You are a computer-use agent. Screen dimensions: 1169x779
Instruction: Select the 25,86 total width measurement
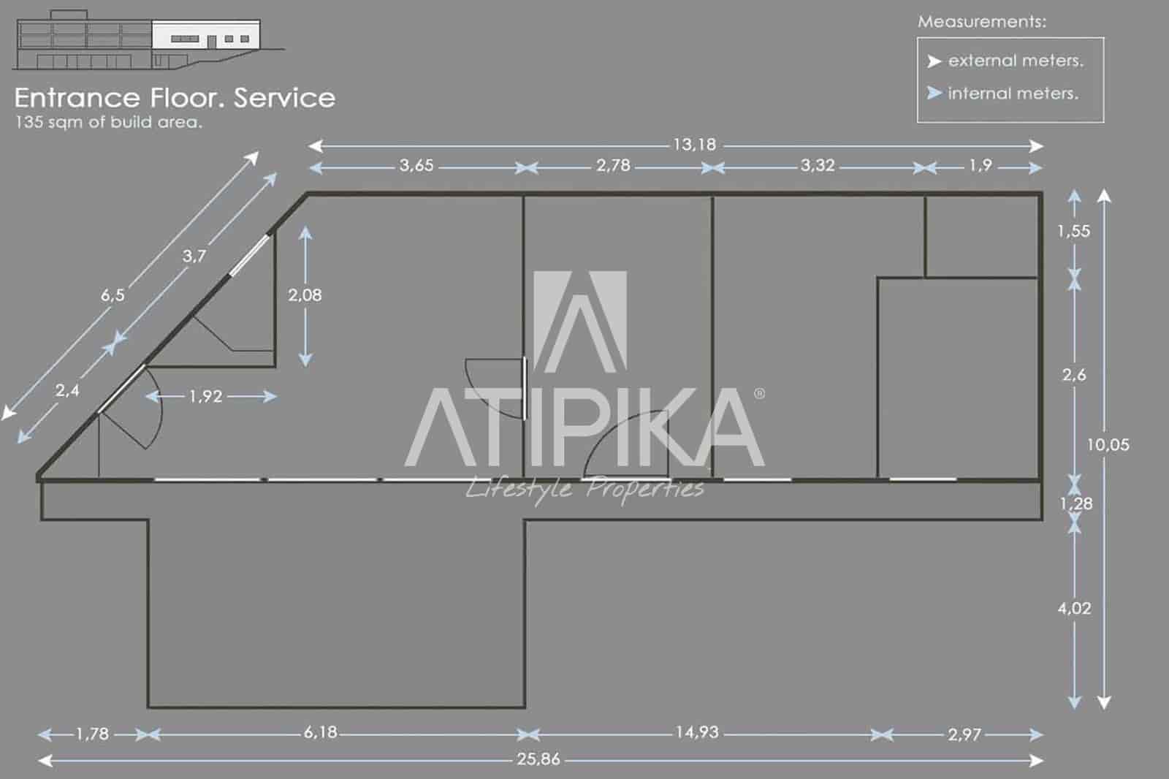[538, 759]
